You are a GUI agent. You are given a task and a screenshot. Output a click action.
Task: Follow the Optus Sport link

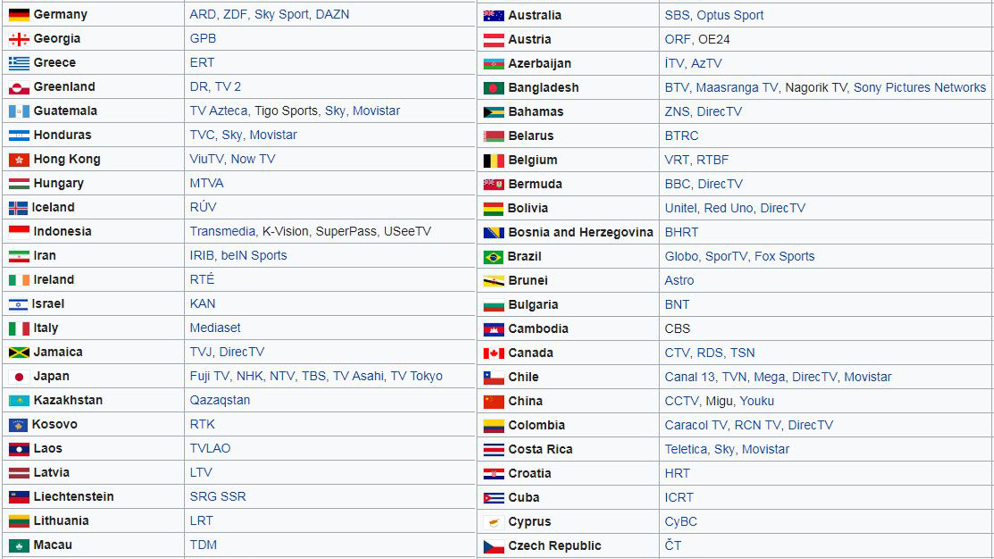point(730,16)
